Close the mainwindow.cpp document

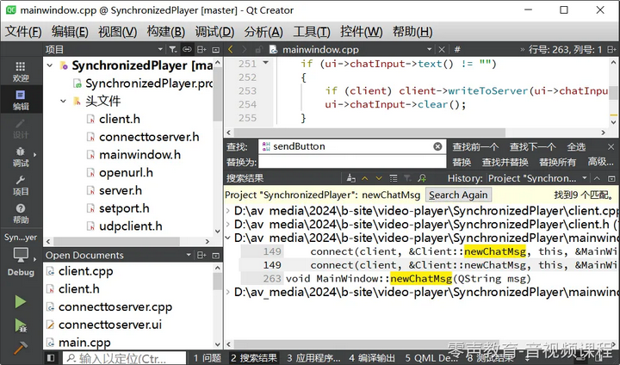(442, 49)
